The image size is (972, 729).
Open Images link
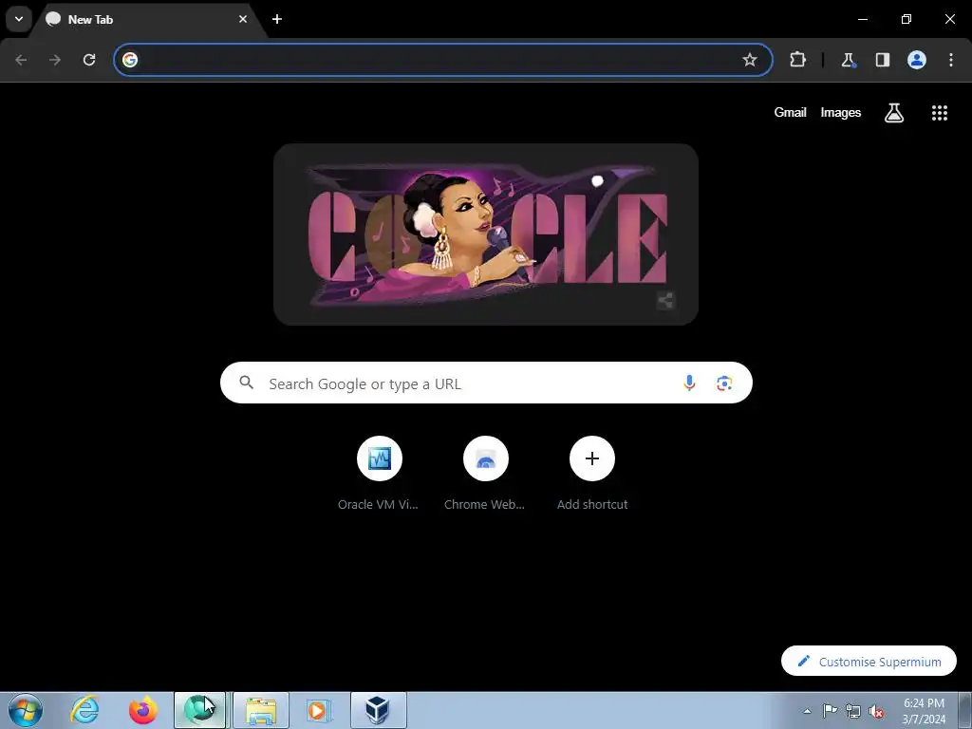[x=841, y=112]
